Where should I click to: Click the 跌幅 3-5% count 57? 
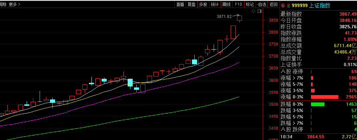[354, 111]
